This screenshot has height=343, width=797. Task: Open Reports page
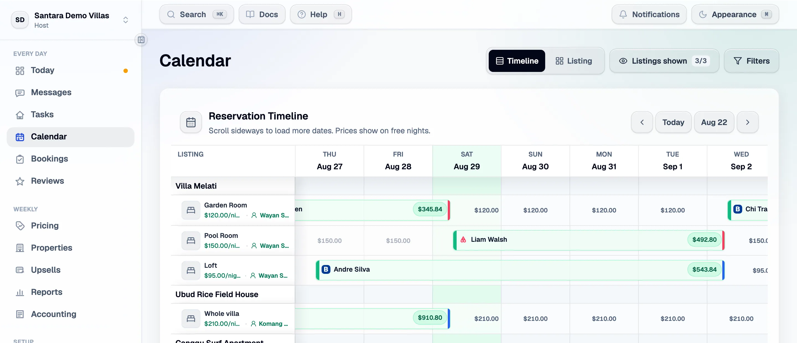coord(71,292)
